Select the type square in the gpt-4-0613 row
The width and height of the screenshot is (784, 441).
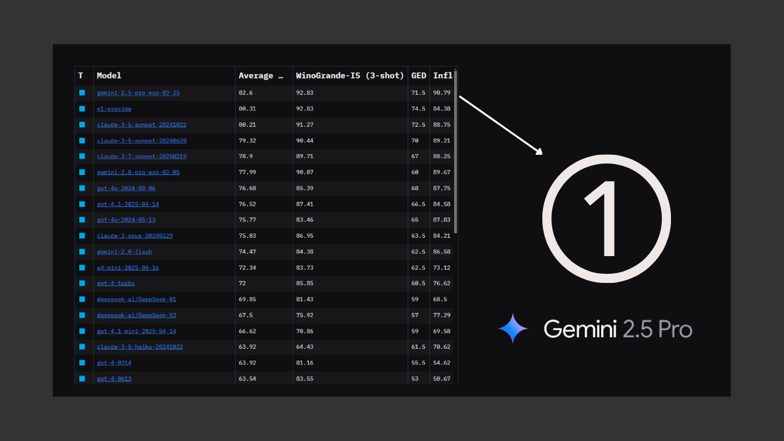tap(82, 379)
